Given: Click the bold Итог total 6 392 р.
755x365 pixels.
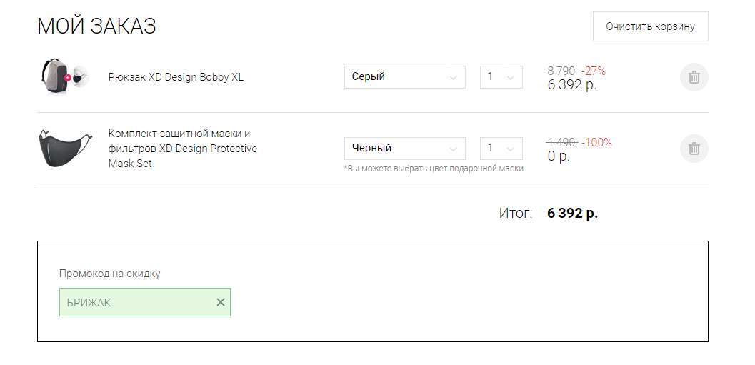Looking at the screenshot, I should coord(572,213).
